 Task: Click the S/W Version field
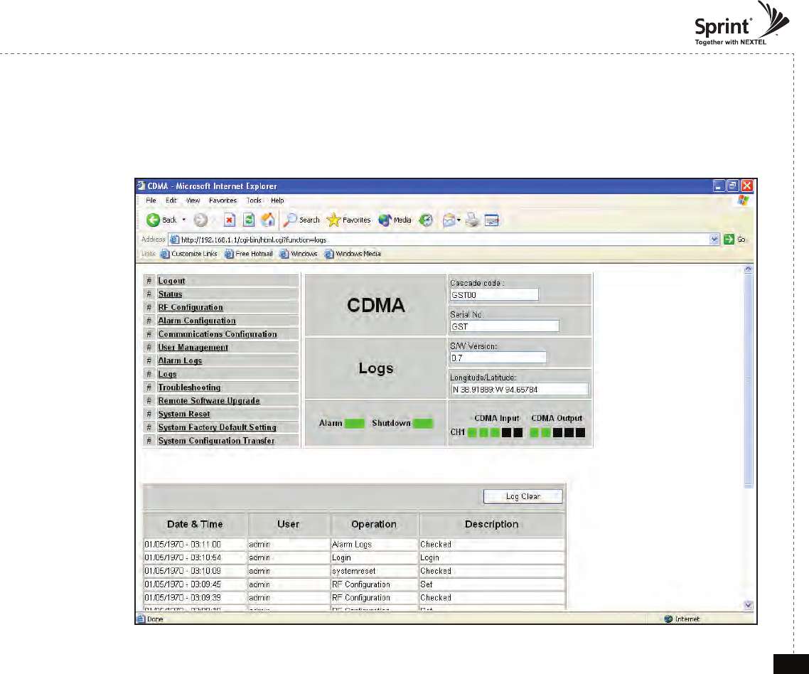click(498, 358)
